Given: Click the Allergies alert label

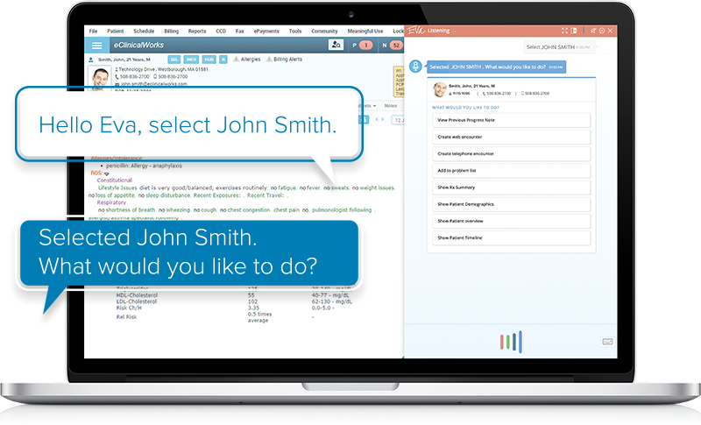Looking at the screenshot, I should click(x=251, y=60).
